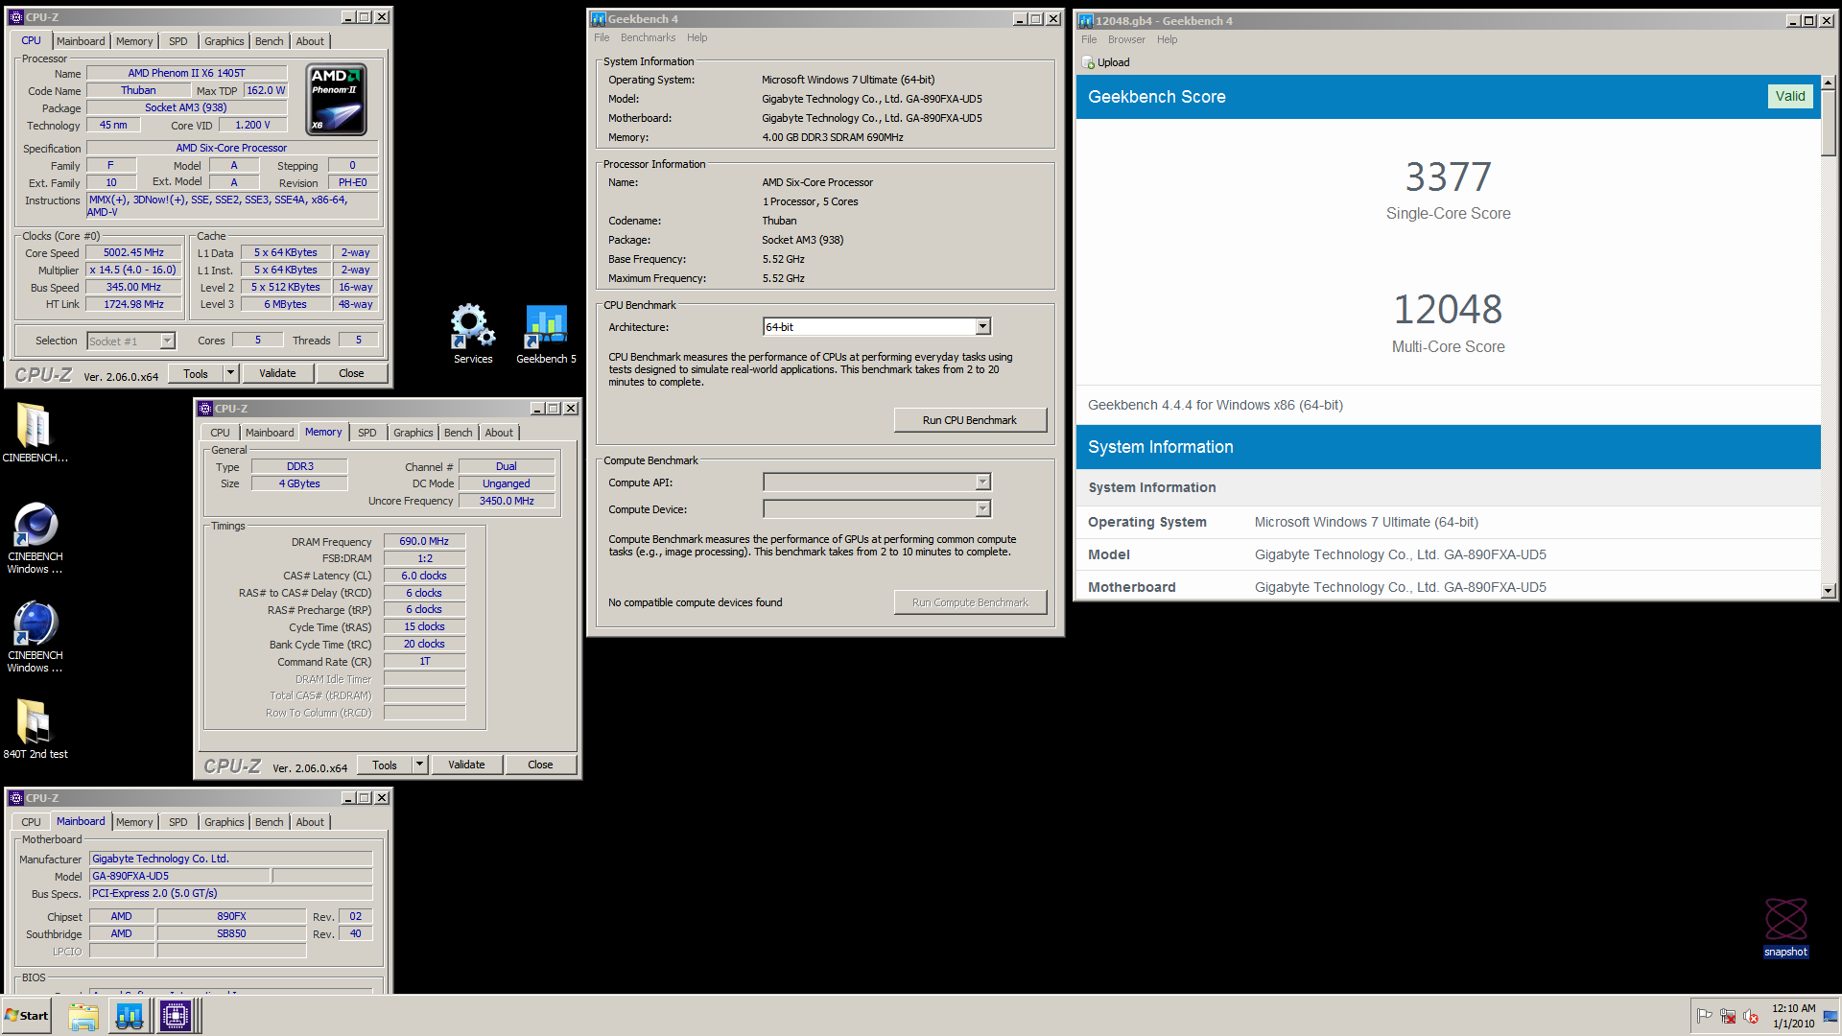Click the Uncore Frequency 3450.0 MHz value
The width and height of the screenshot is (1842, 1036).
click(507, 501)
